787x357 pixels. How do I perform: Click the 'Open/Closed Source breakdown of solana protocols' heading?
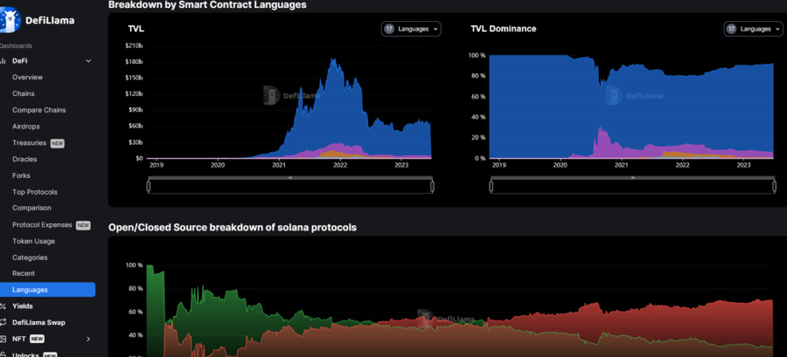click(x=233, y=228)
